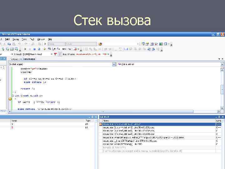Click the red Flag Threads icon
The image size is (225, 169).
(55, 54)
